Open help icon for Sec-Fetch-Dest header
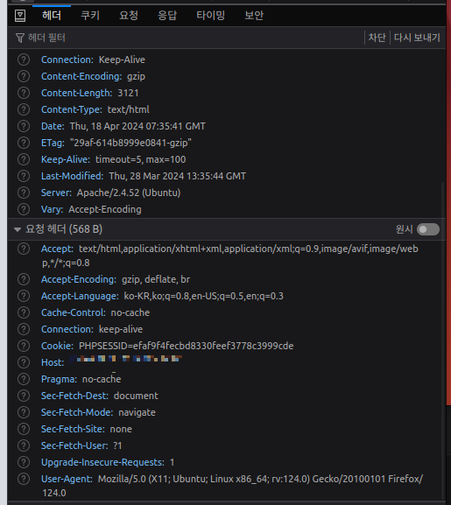Image resolution: width=451 pixels, height=505 pixels. (24, 396)
